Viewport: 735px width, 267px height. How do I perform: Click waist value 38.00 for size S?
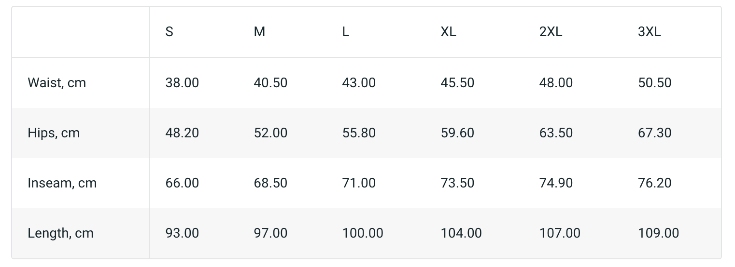(x=182, y=83)
